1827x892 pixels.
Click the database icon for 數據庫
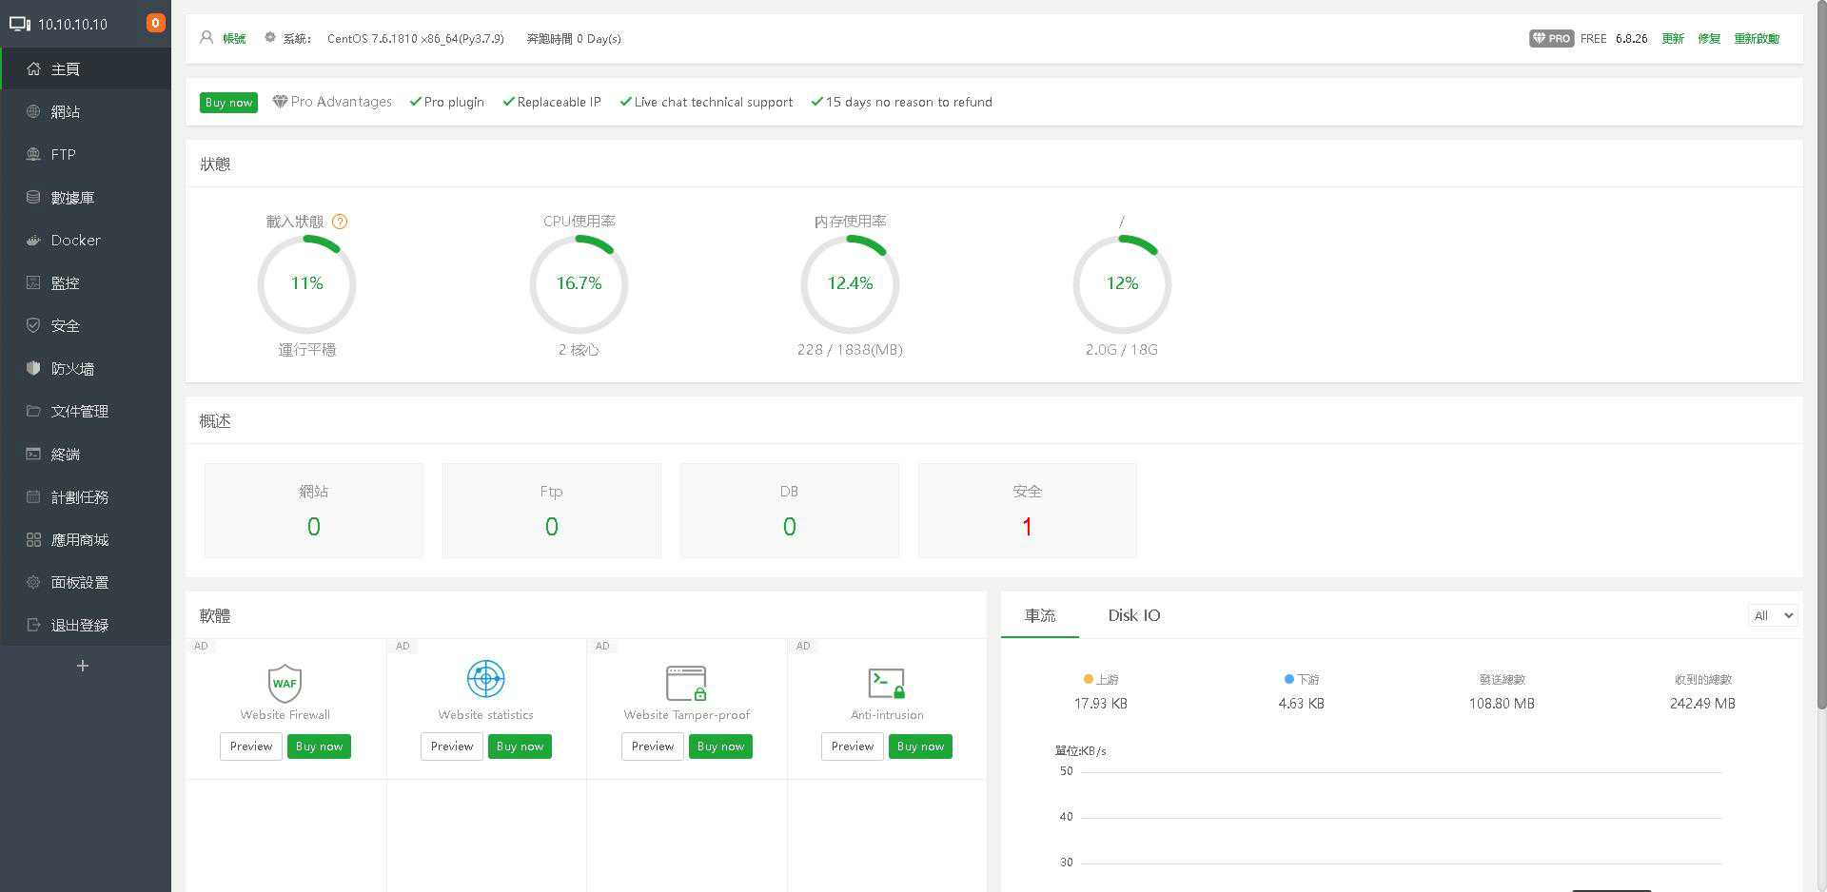(33, 197)
